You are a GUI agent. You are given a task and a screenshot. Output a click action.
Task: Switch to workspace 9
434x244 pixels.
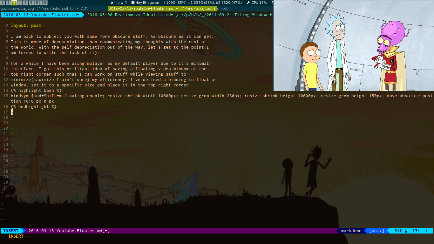click(37, 3)
